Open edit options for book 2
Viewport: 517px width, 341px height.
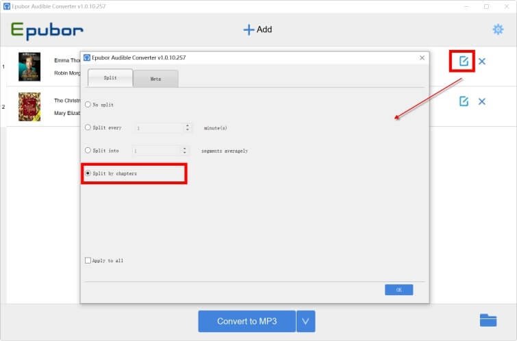[x=464, y=101]
